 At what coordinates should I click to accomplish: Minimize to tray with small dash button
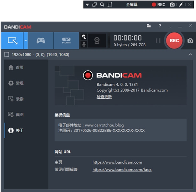[x=171, y=27]
